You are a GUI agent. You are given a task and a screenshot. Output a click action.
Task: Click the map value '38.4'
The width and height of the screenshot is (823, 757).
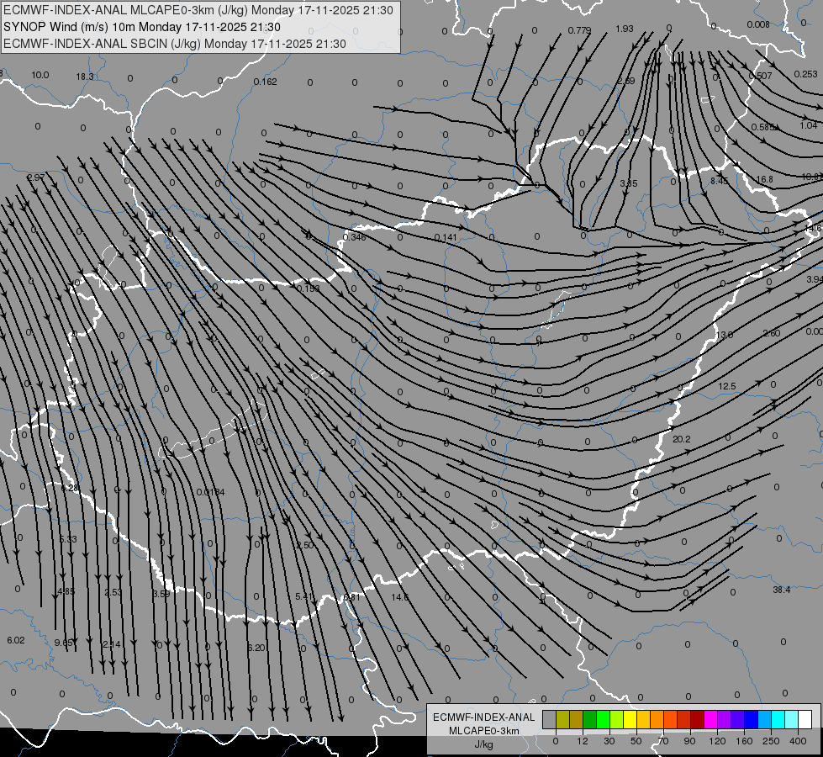tap(782, 590)
